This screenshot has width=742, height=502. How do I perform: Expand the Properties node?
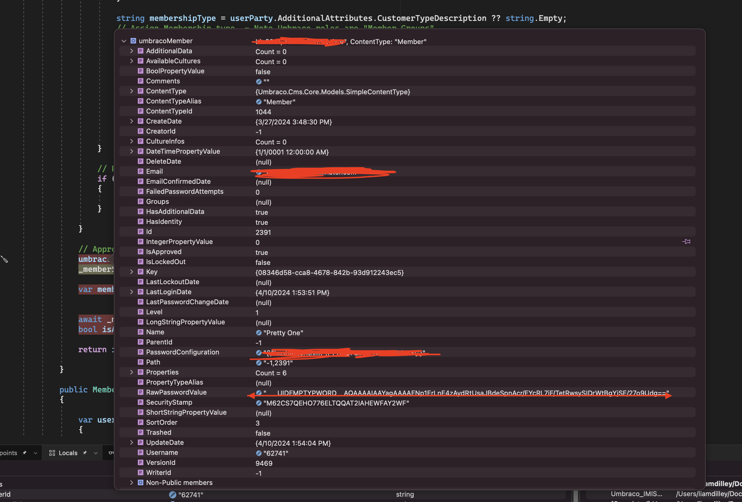[x=132, y=372]
